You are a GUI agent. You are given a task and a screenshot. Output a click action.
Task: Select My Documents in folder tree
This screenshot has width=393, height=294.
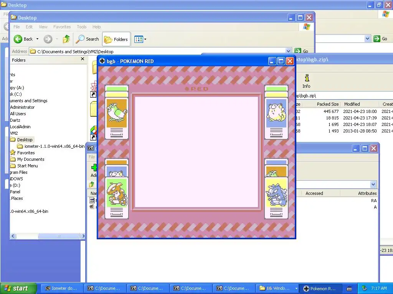pos(31,159)
